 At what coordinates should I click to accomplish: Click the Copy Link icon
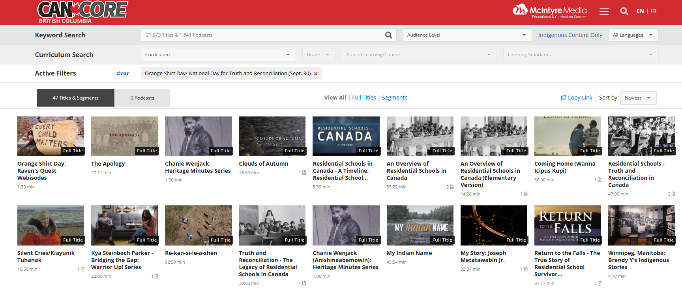pyautogui.click(x=564, y=98)
